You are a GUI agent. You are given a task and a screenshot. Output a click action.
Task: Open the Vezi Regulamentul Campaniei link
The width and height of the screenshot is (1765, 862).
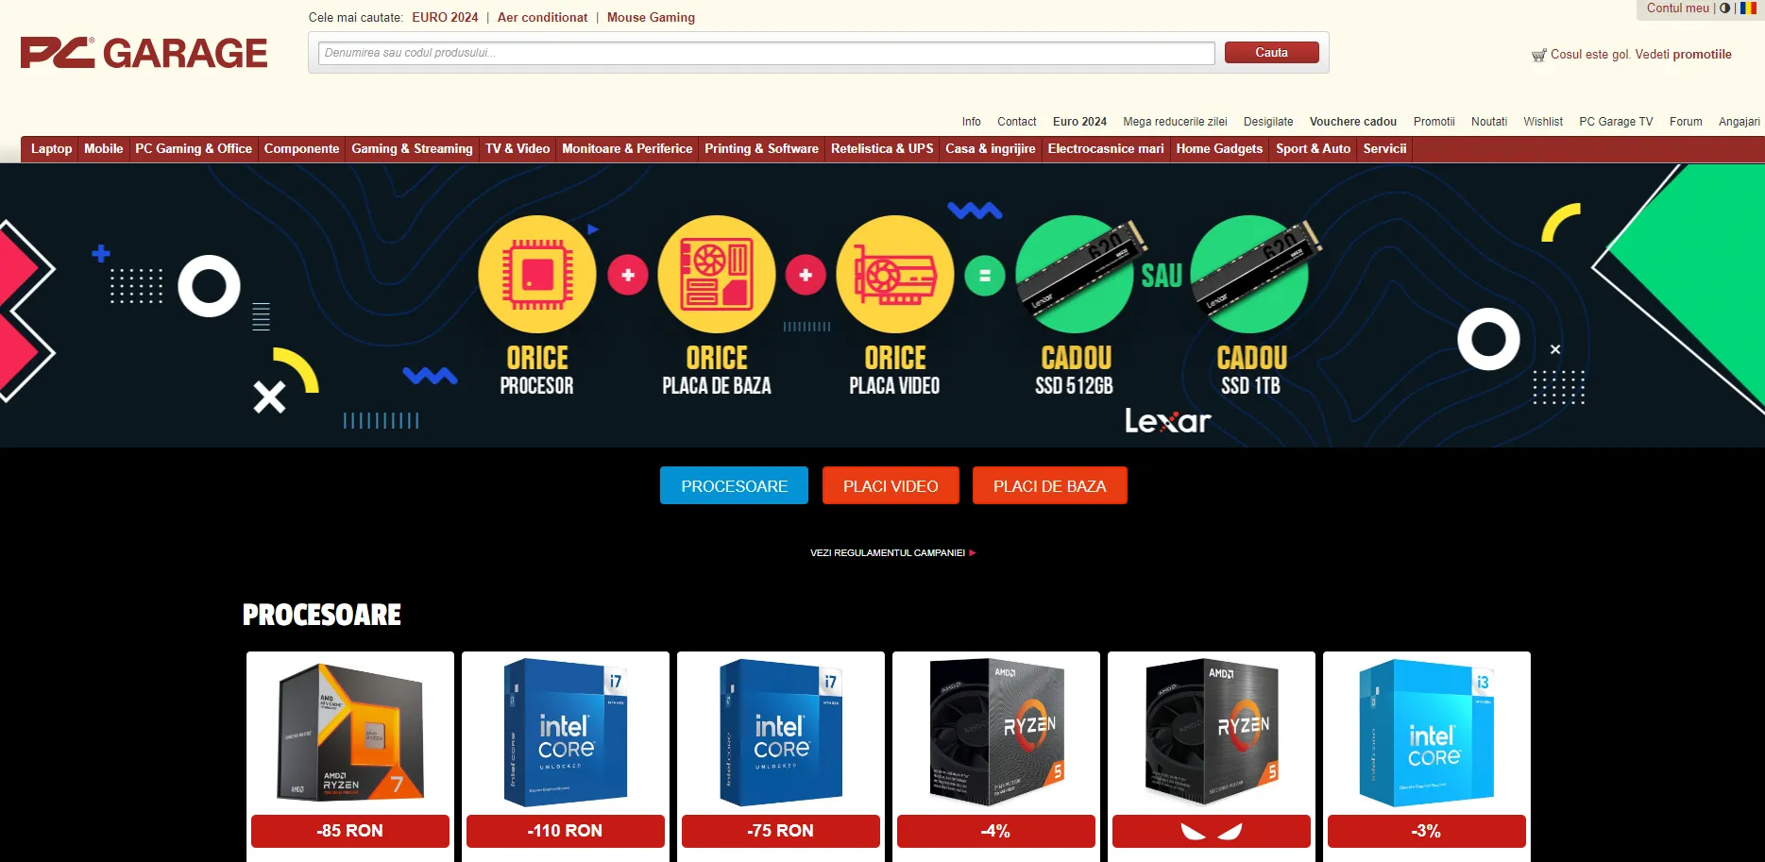(x=892, y=553)
